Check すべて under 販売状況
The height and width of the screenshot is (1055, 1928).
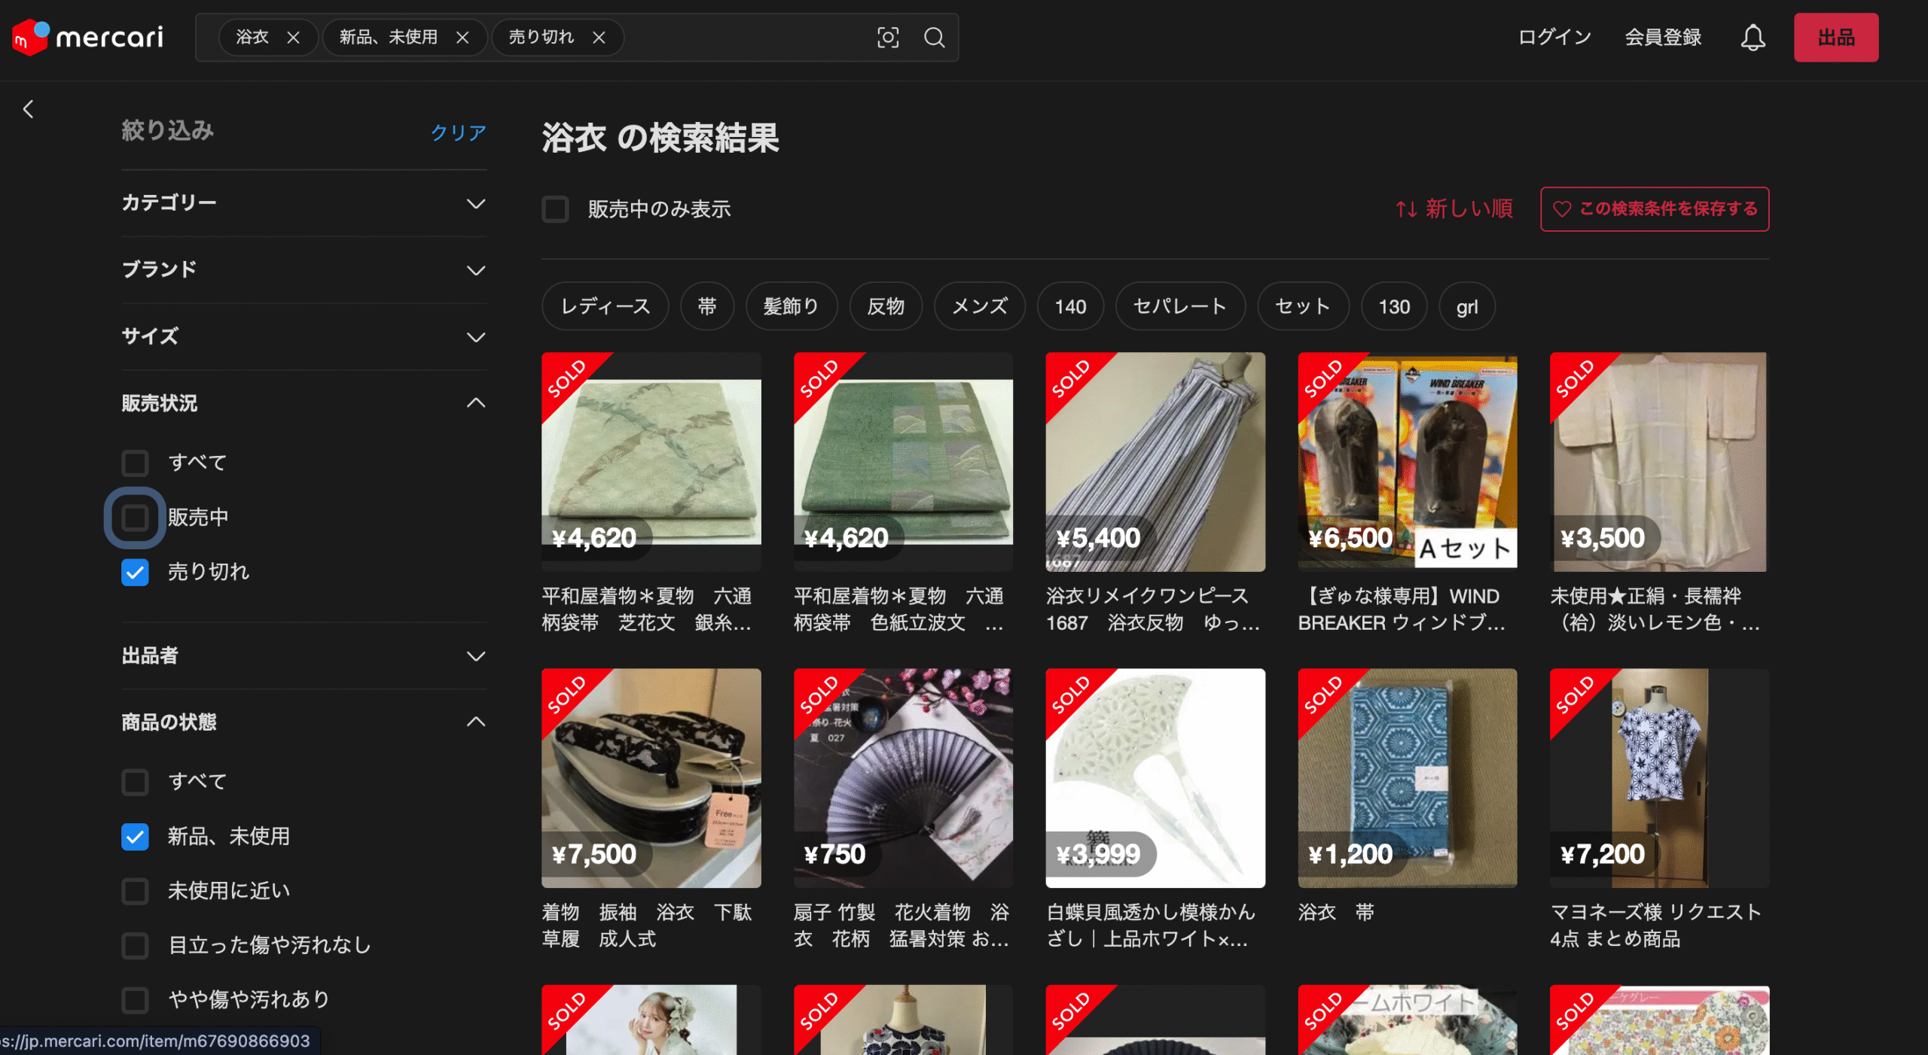(x=135, y=463)
